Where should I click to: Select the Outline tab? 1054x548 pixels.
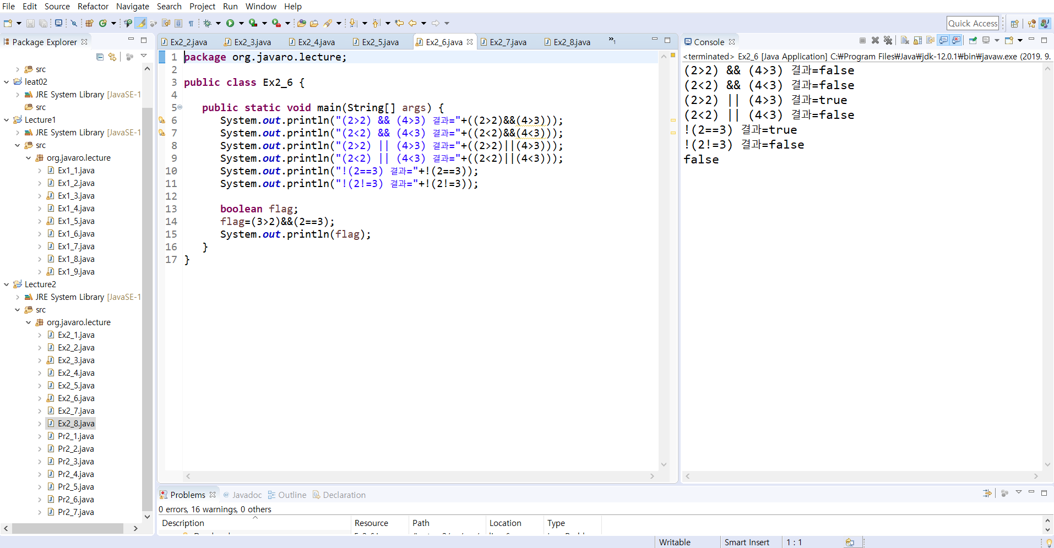pyautogui.click(x=287, y=495)
